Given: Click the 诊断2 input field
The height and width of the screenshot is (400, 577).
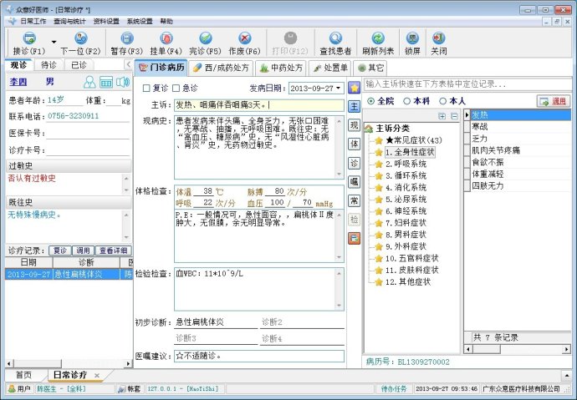Looking at the screenshot, I should 302,322.
